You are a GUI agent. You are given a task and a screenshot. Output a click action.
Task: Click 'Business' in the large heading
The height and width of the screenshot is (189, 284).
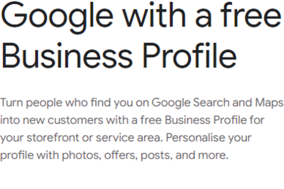(x=67, y=56)
